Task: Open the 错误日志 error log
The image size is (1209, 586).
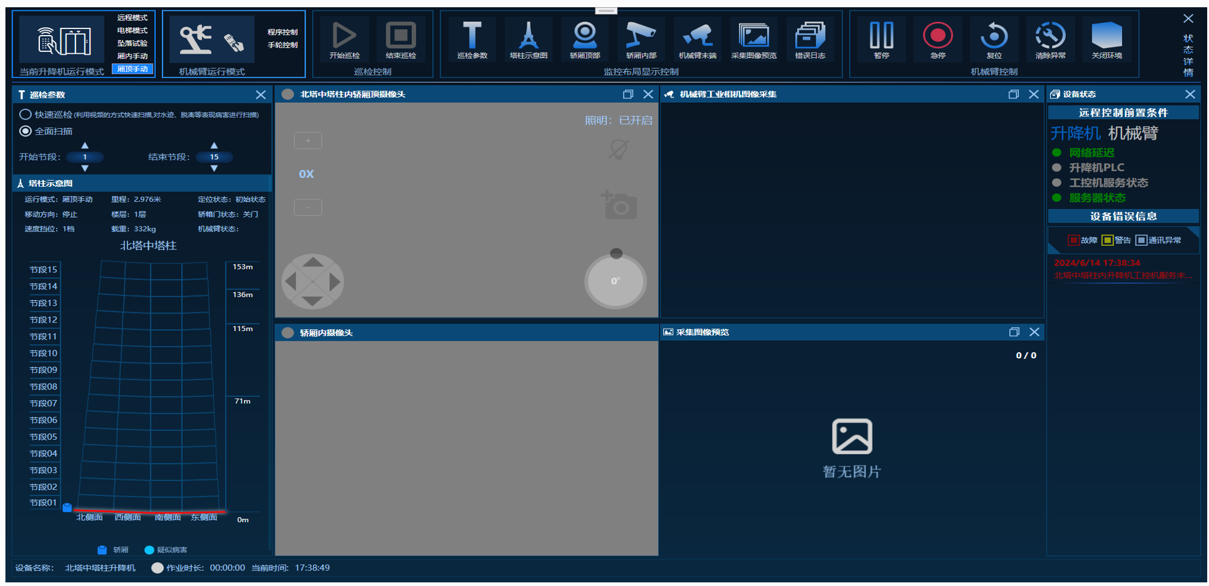Action: click(x=810, y=36)
